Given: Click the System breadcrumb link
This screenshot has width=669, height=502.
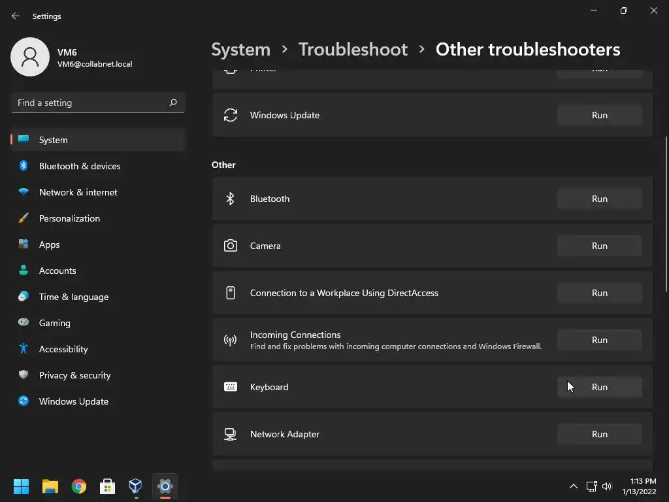Looking at the screenshot, I should click(240, 50).
